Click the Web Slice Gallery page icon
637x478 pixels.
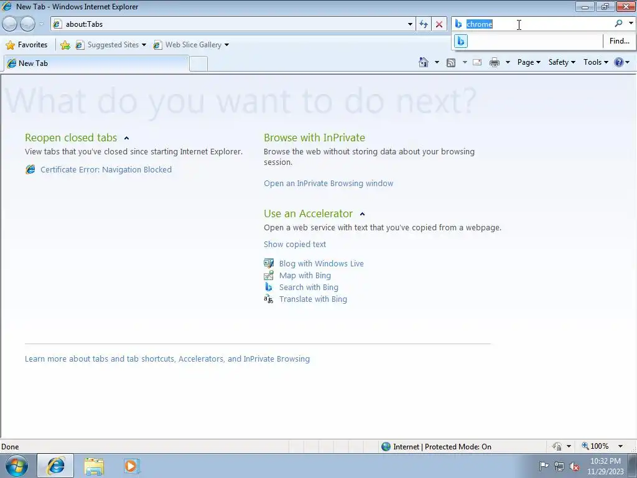(157, 45)
